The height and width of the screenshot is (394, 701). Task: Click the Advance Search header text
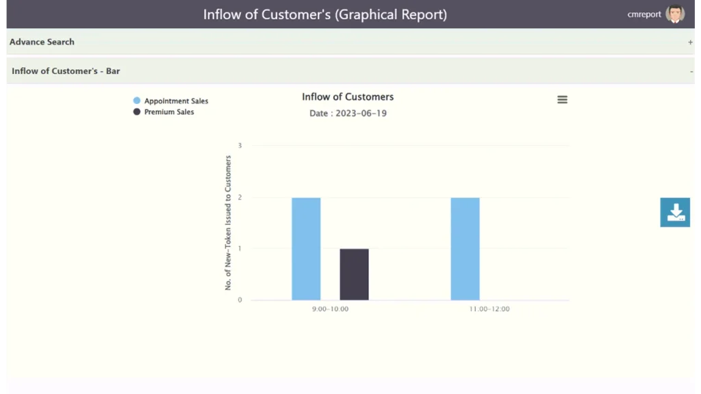coord(42,42)
